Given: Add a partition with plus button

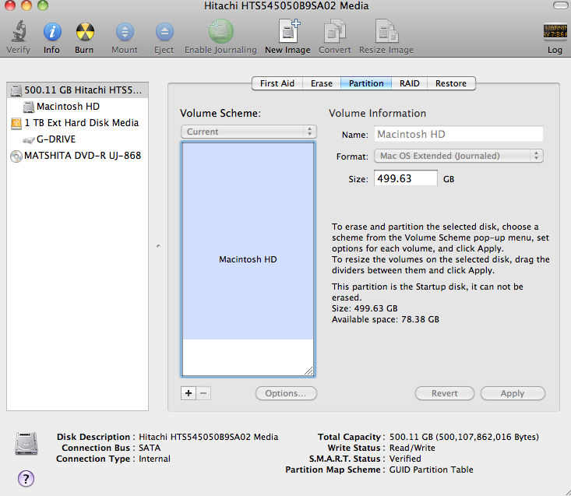Looking at the screenshot, I should [x=189, y=393].
